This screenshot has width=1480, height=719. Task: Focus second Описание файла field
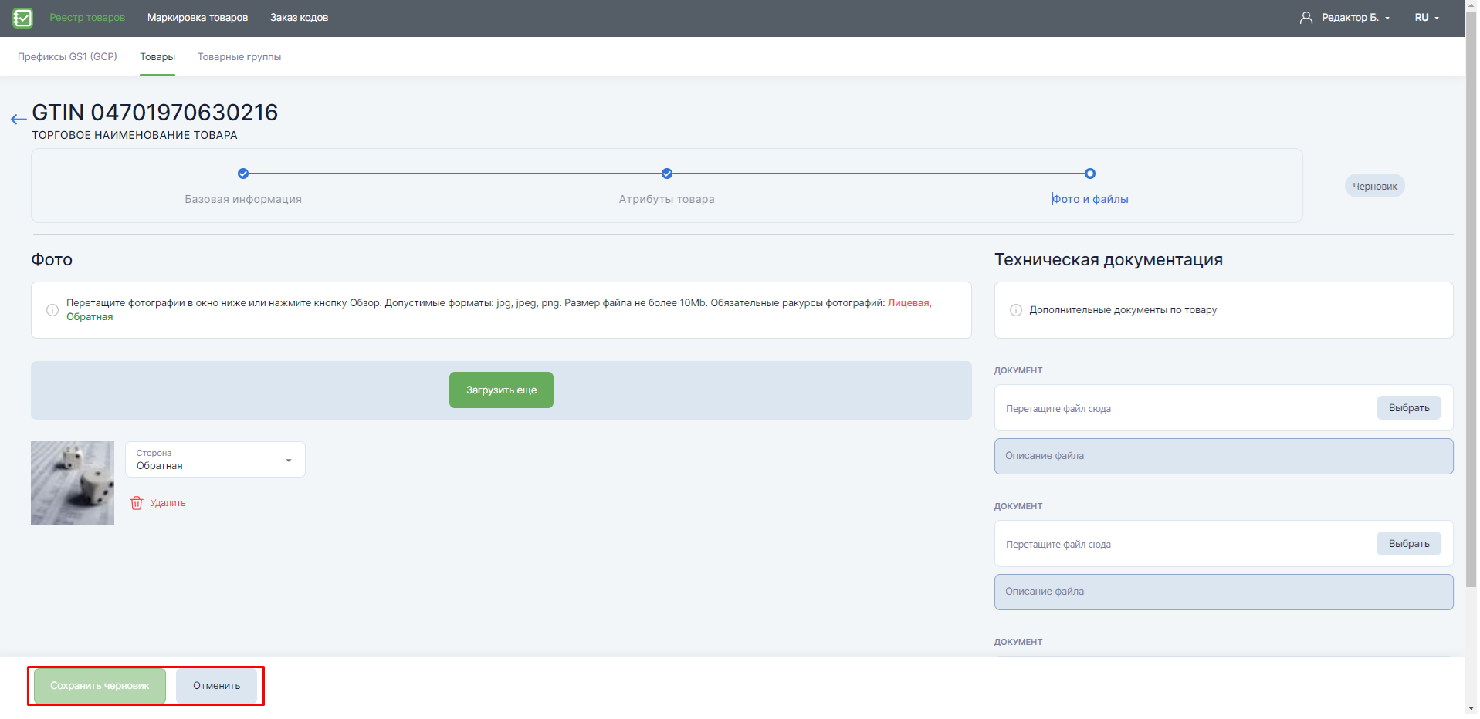[1224, 592]
